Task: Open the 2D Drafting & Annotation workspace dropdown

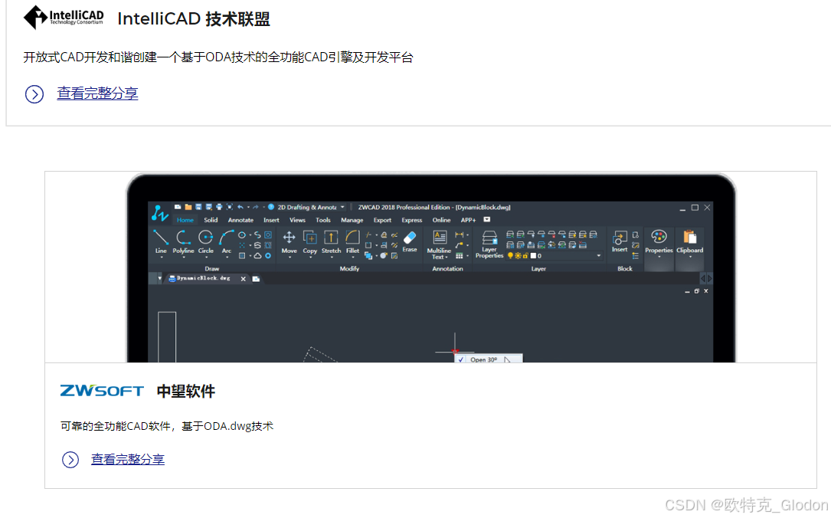Action: click(x=342, y=207)
